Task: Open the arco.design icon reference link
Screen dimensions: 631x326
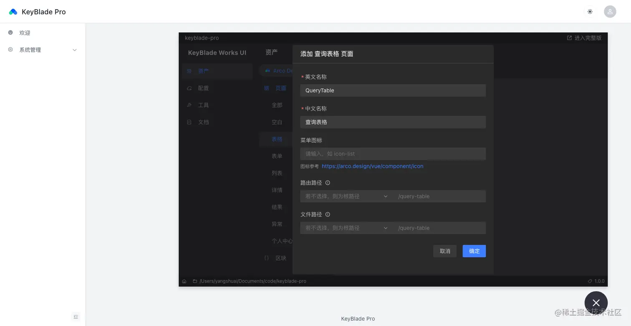Action: 373,166
